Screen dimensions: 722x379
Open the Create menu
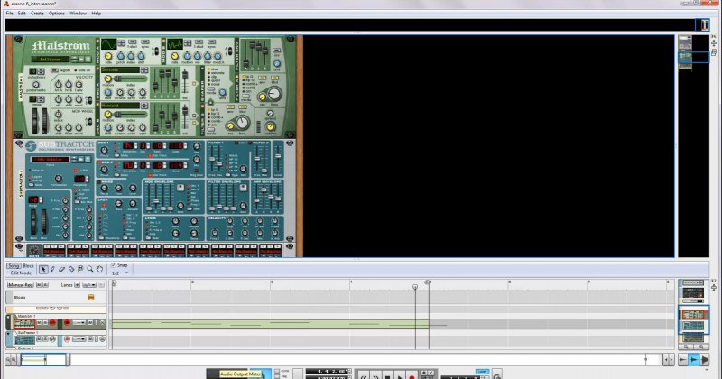pos(37,14)
